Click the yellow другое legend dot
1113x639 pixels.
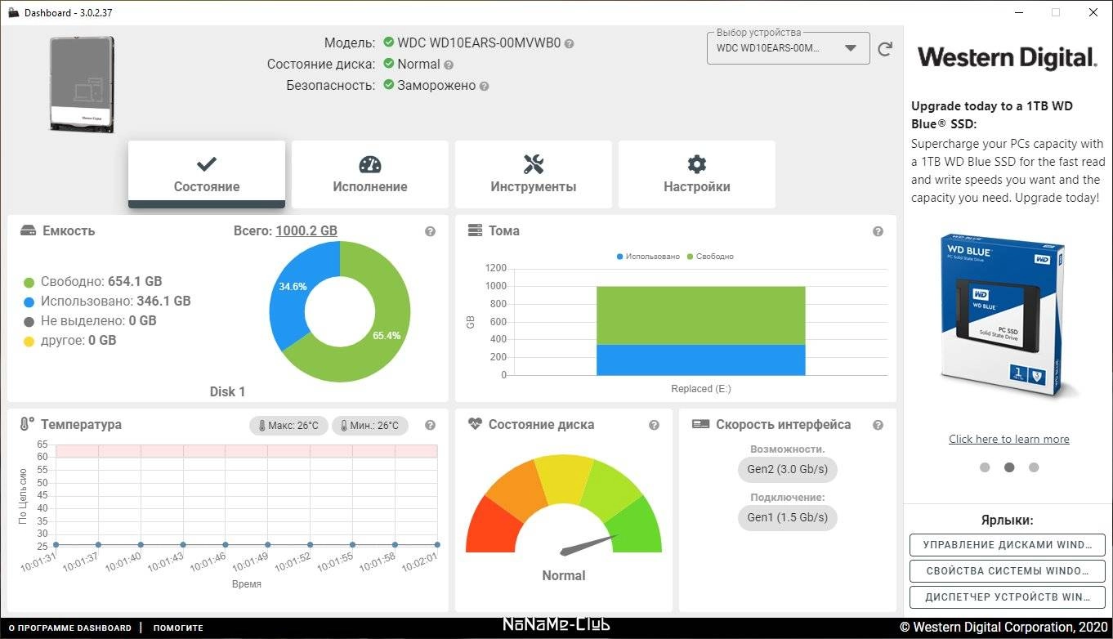pyautogui.click(x=29, y=341)
